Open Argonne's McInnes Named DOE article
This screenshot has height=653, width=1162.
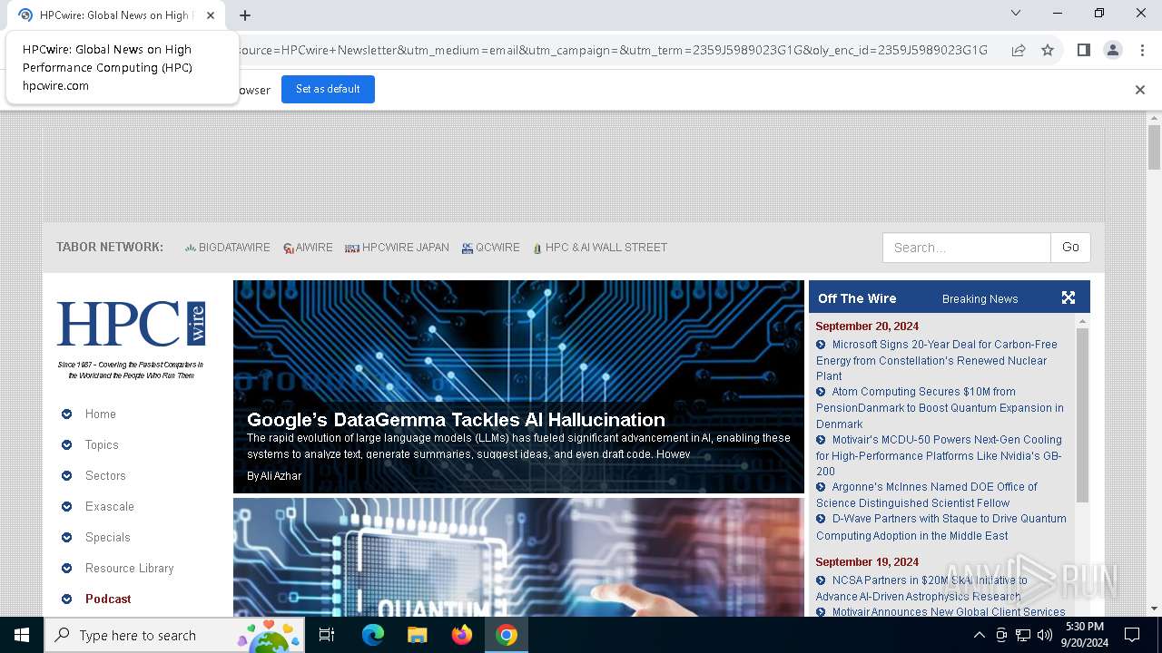pyautogui.click(x=927, y=495)
